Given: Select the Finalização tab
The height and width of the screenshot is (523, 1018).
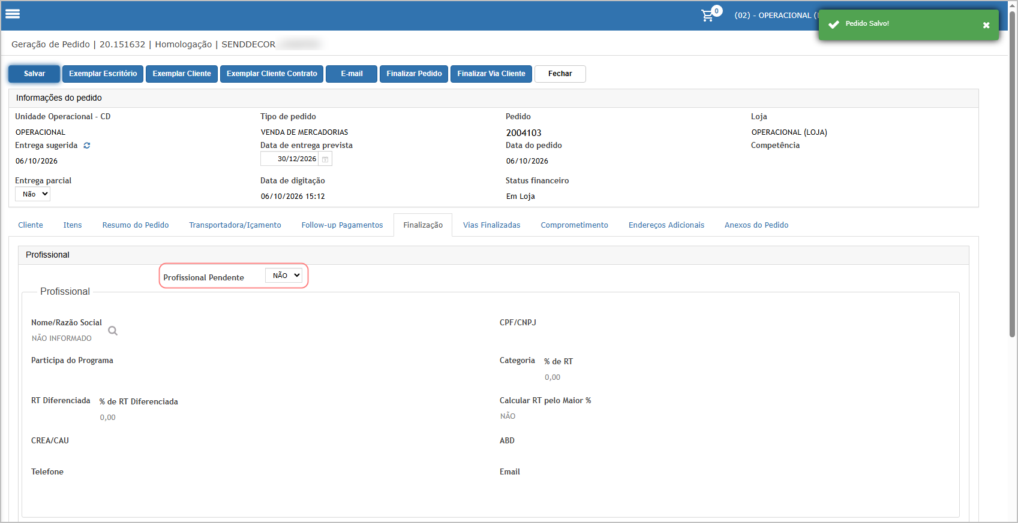Looking at the screenshot, I should 423,225.
